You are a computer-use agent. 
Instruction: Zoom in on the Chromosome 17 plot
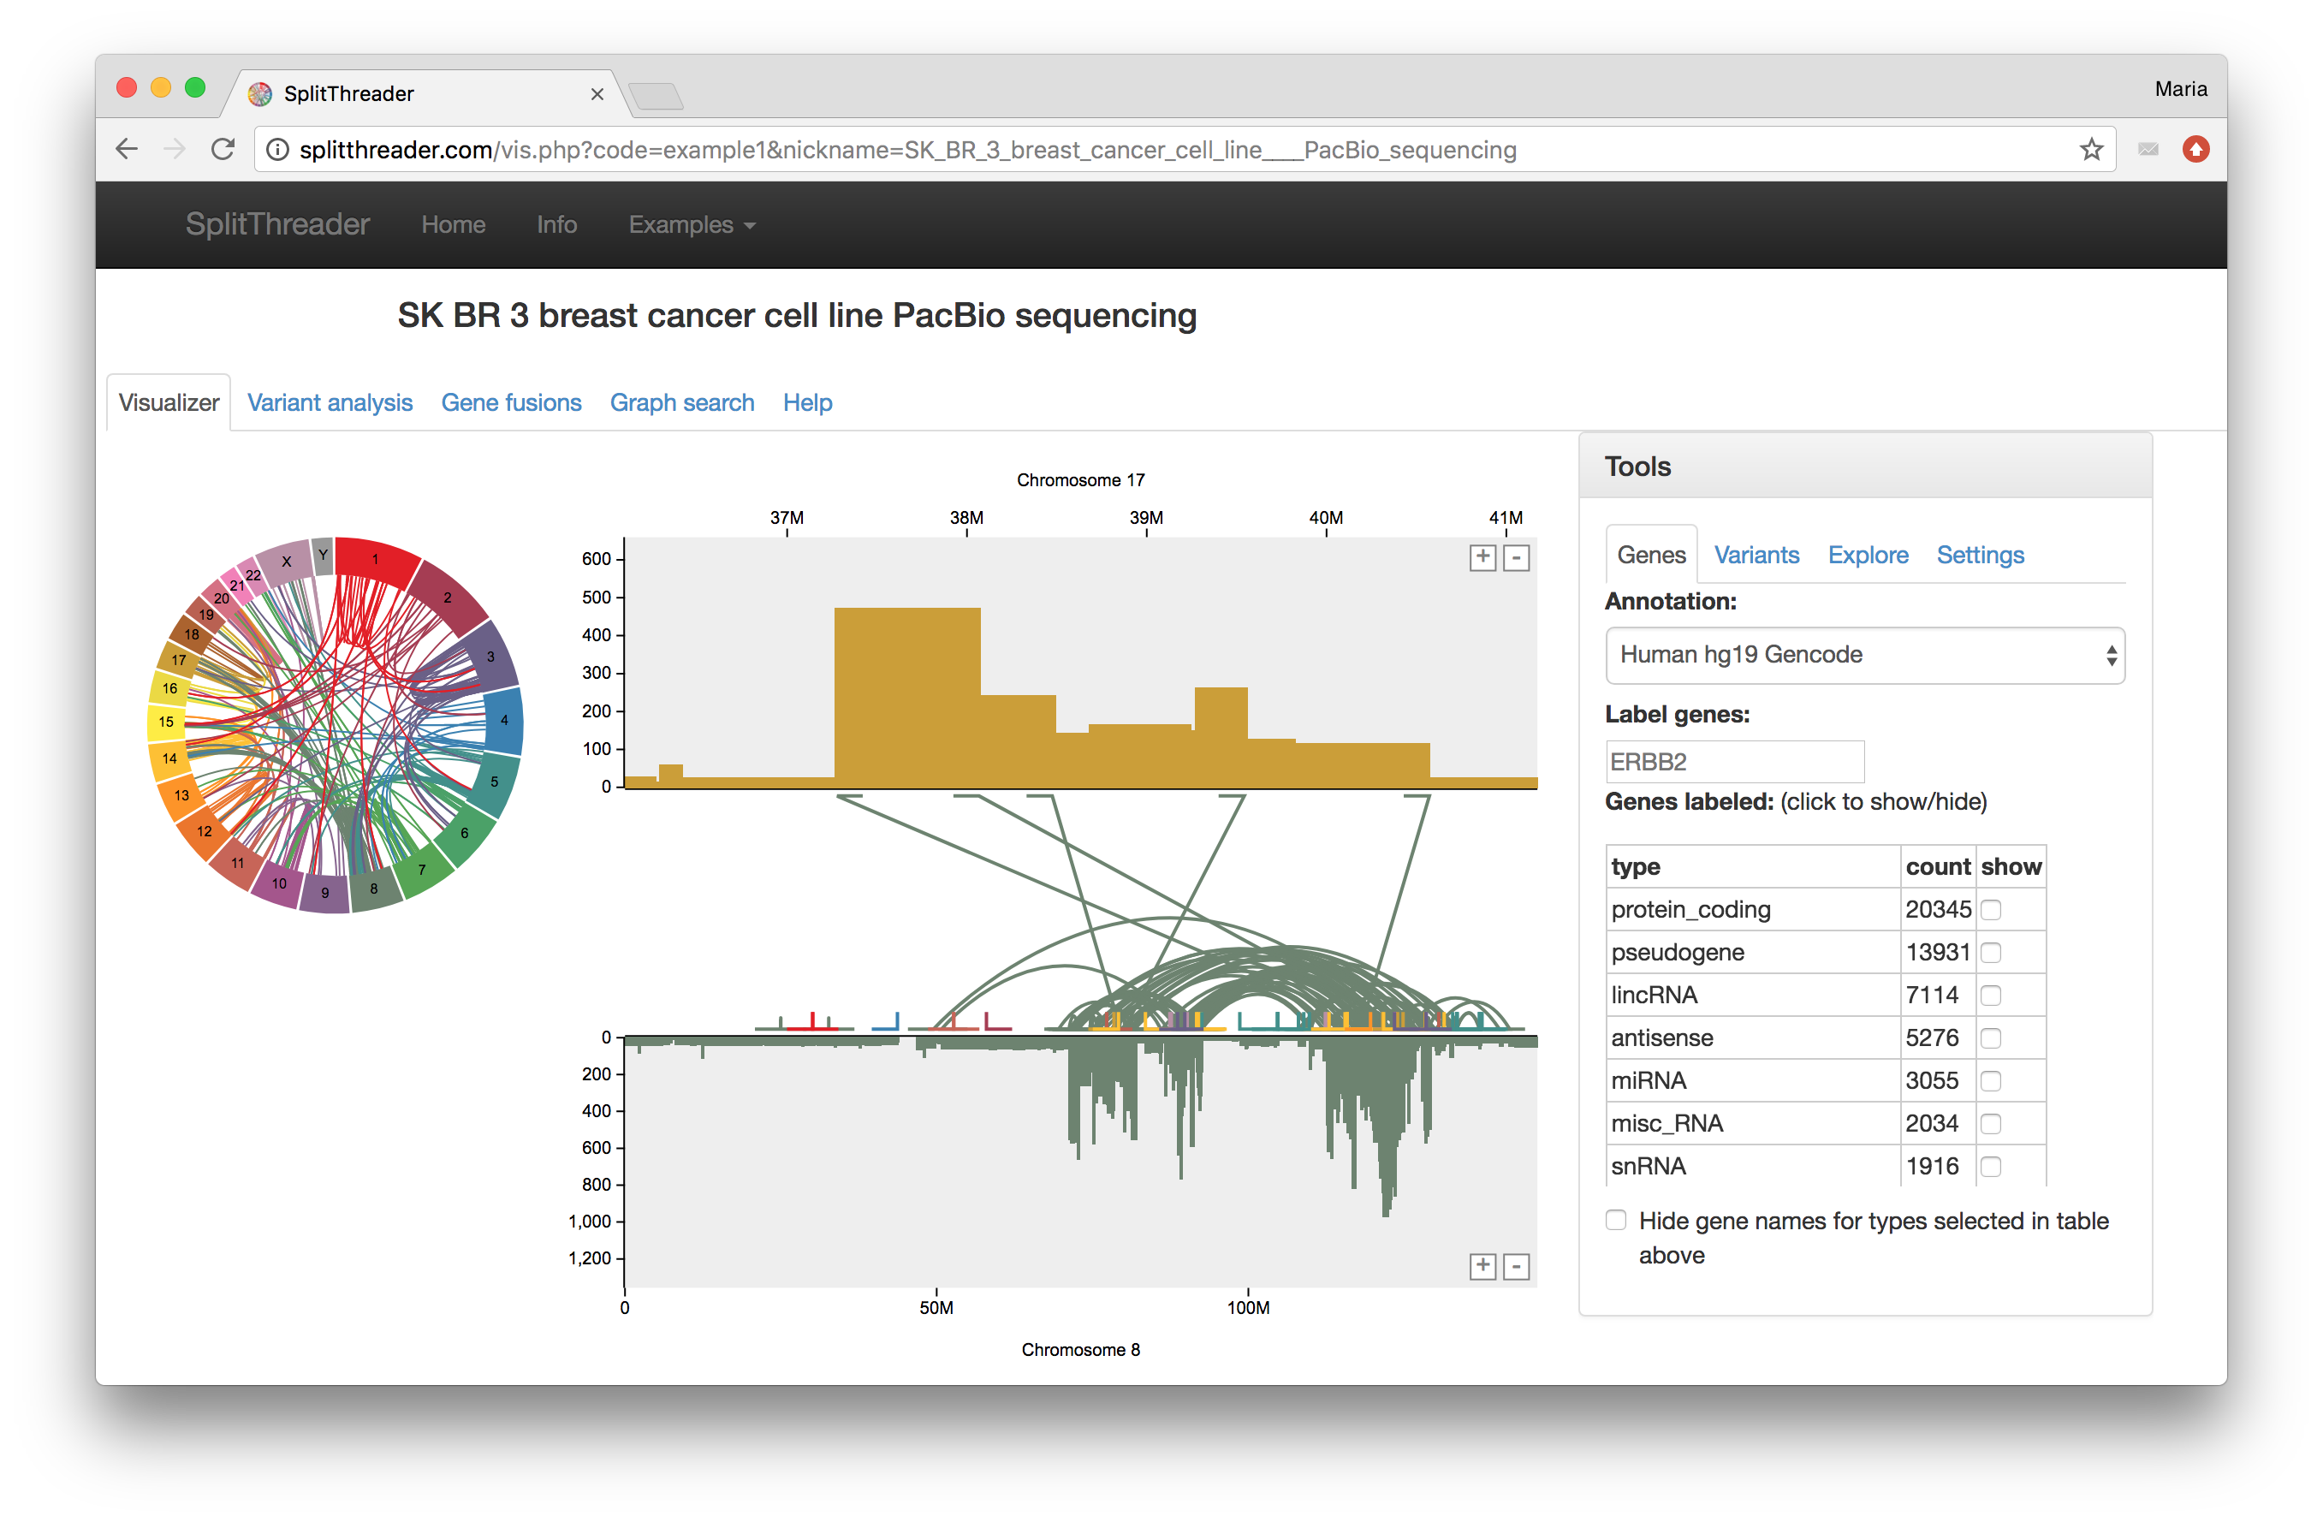tap(1482, 557)
